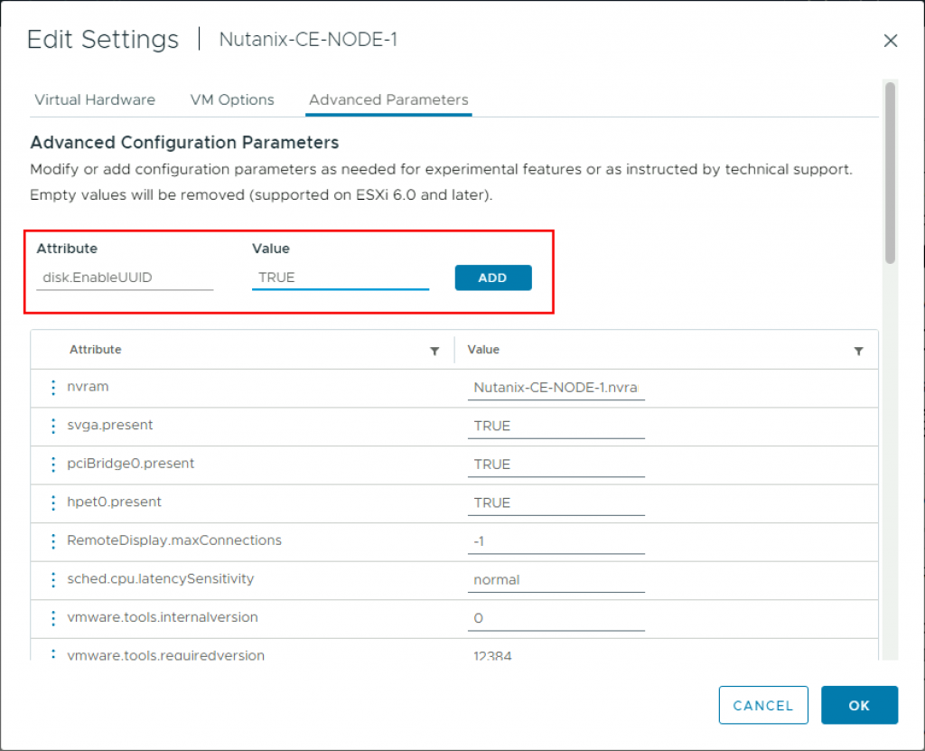Click the CANCEL button

point(763,705)
